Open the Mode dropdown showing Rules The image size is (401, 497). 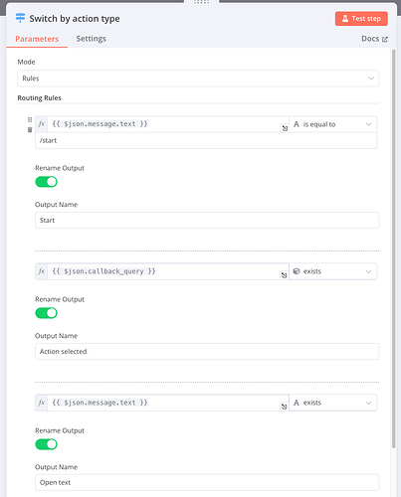pos(198,79)
